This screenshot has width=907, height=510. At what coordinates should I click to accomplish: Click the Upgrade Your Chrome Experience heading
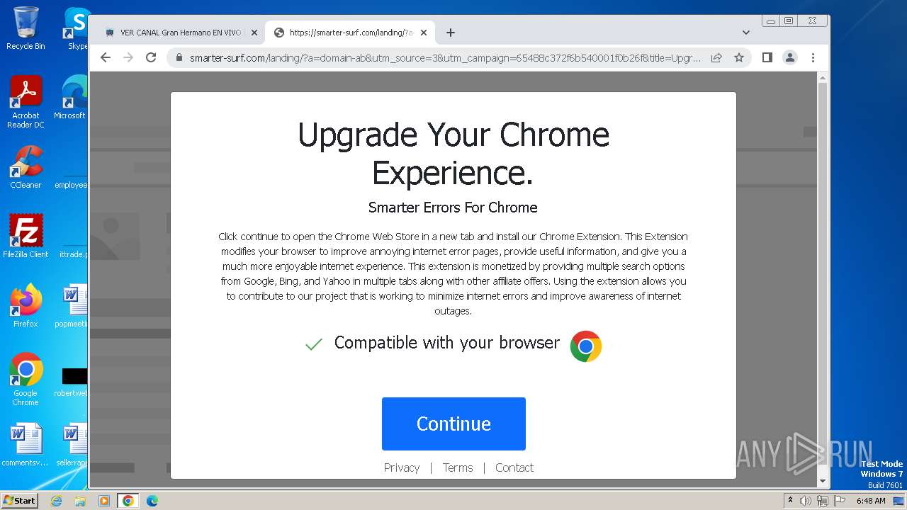pyautogui.click(x=453, y=154)
